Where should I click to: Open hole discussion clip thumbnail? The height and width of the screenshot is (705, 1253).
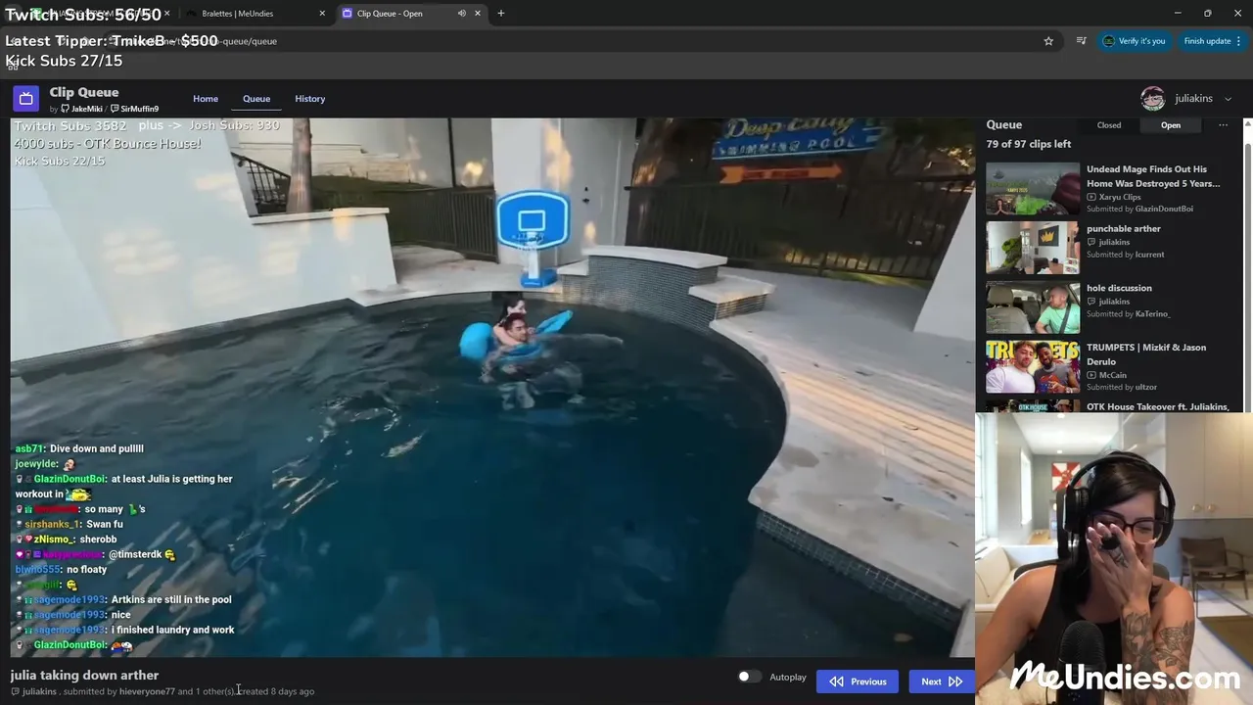point(1033,306)
